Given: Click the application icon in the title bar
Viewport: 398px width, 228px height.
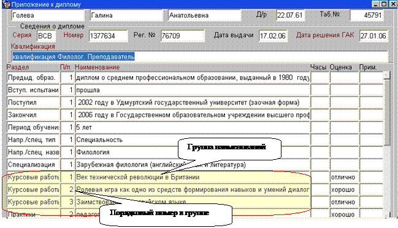Looking at the screenshot, I should [x=7, y=4].
